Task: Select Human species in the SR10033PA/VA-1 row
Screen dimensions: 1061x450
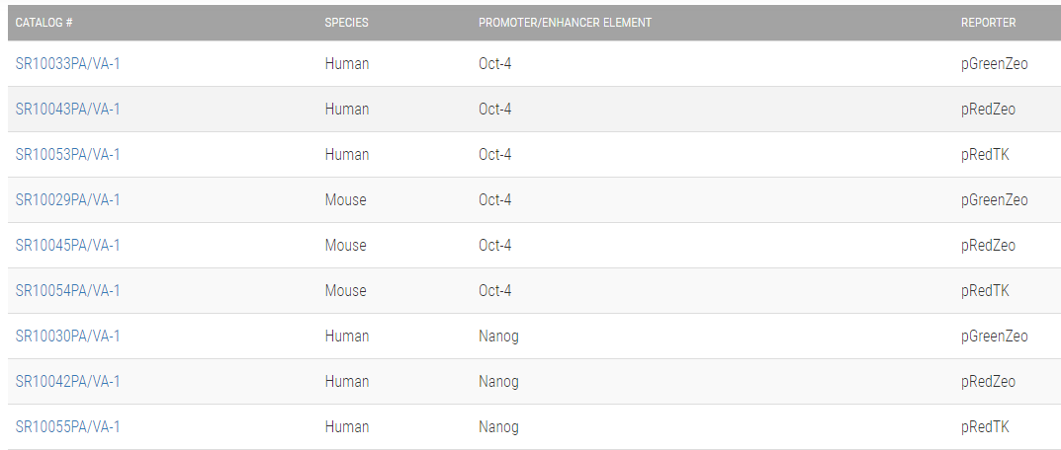Action: tap(347, 64)
